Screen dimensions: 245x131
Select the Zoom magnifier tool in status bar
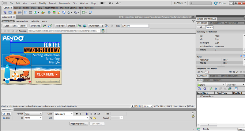[x=140, y=106]
